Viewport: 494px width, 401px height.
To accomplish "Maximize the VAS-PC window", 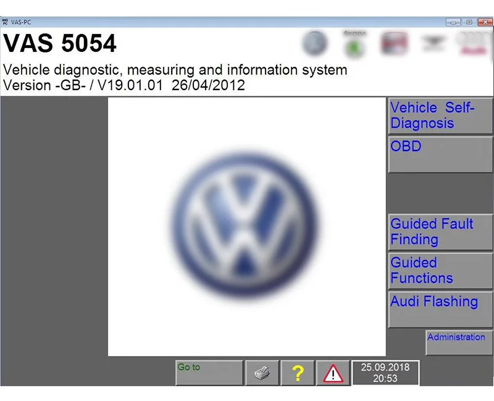I will [469, 22].
